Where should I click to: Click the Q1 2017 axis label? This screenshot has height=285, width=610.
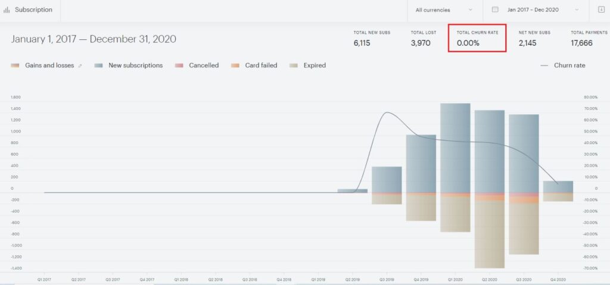pyautogui.click(x=44, y=279)
